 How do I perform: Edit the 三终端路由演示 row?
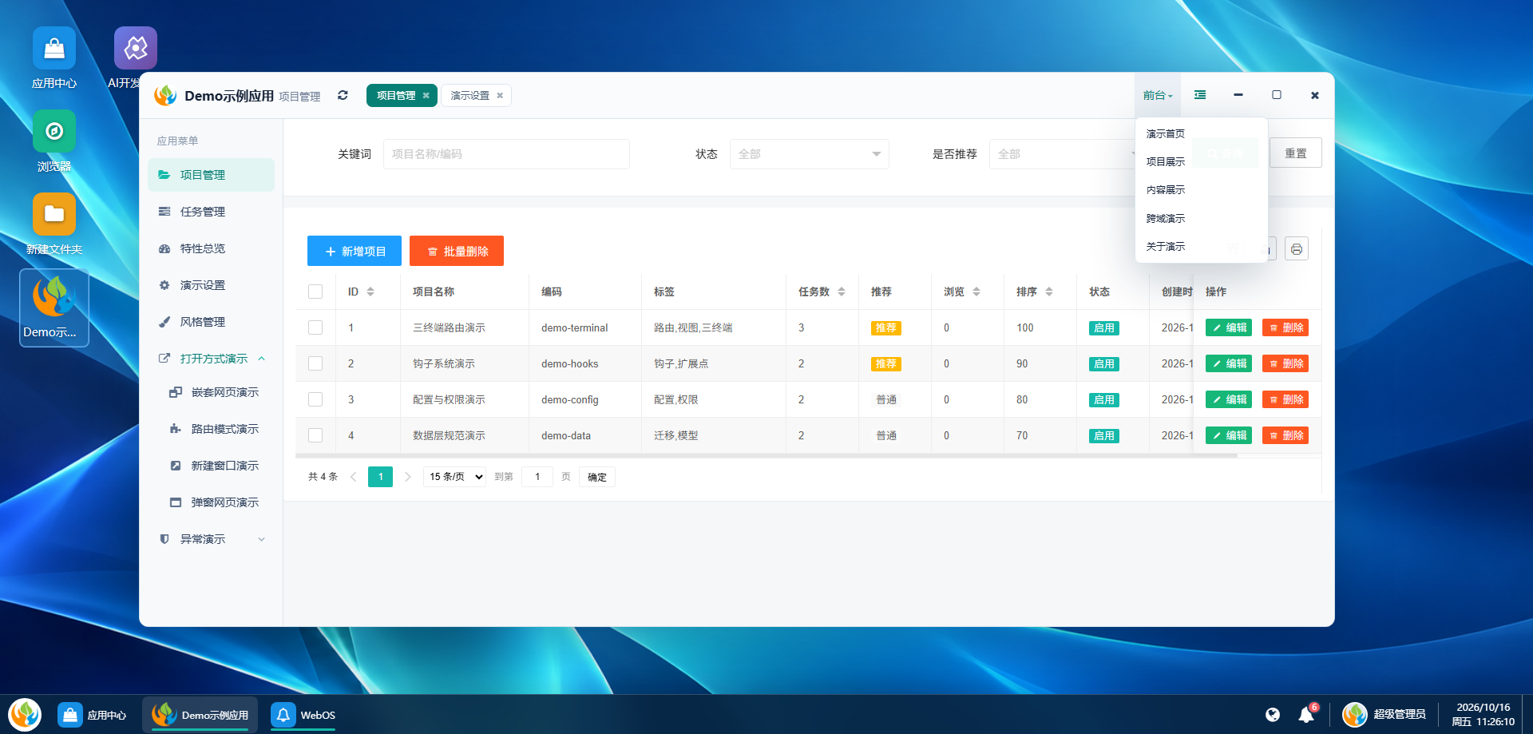tap(1229, 327)
